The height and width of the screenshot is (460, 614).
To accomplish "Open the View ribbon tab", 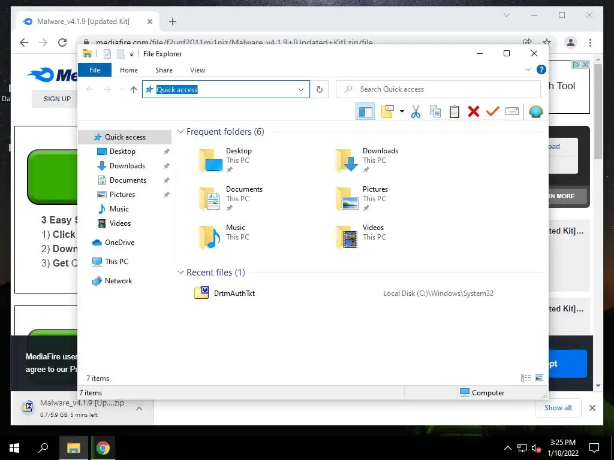I will (x=197, y=70).
